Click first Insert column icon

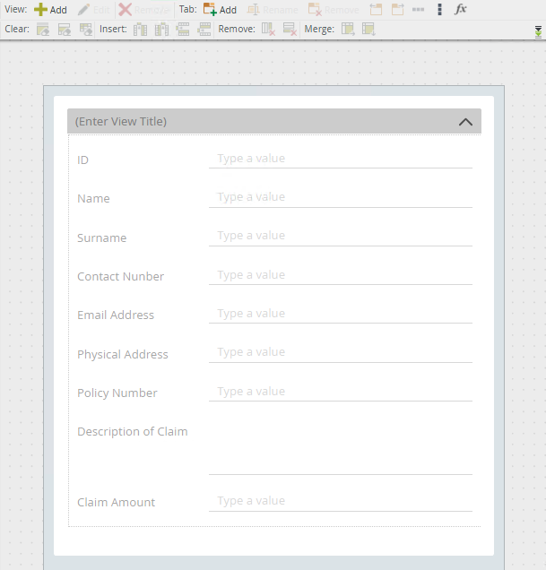tap(140, 29)
